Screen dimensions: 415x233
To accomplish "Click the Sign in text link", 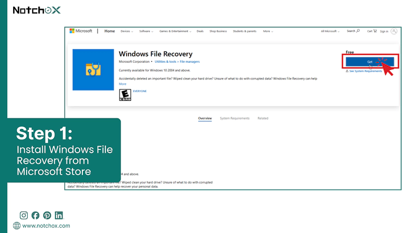I will (x=384, y=31).
